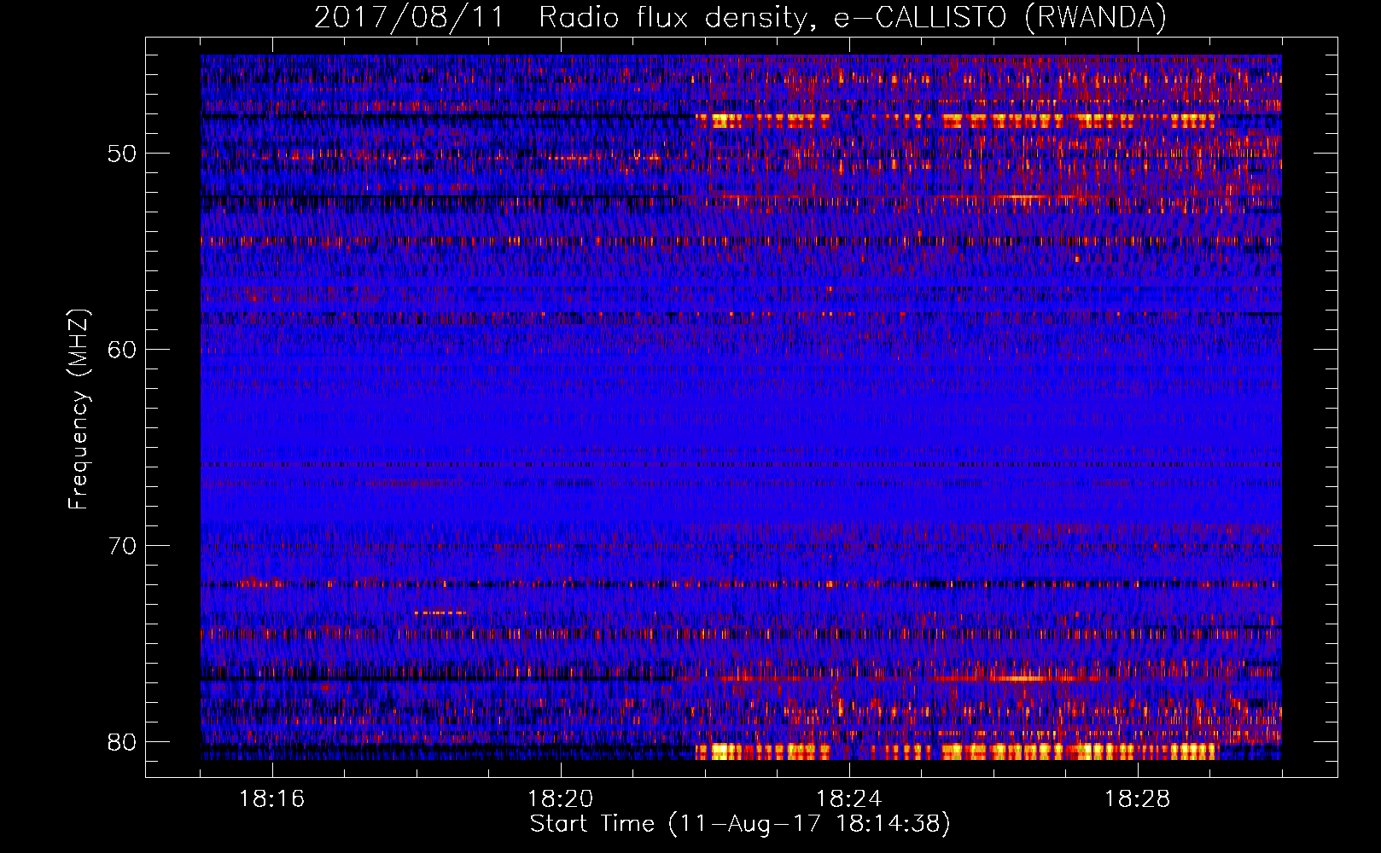This screenshot has width=1381, height=853.
Task: Click the 18:16 time tick label
Action: (272, 799)
